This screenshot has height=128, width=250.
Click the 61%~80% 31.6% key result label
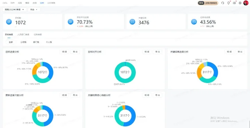[215, 84]
